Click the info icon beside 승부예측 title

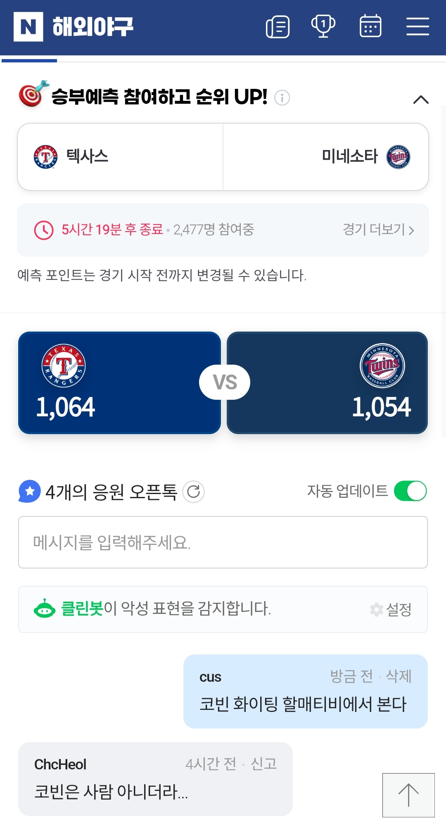(282, 98)
